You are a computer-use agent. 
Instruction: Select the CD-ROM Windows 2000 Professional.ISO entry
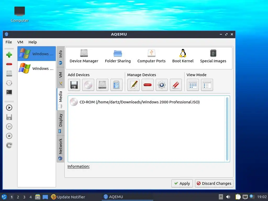135,102
